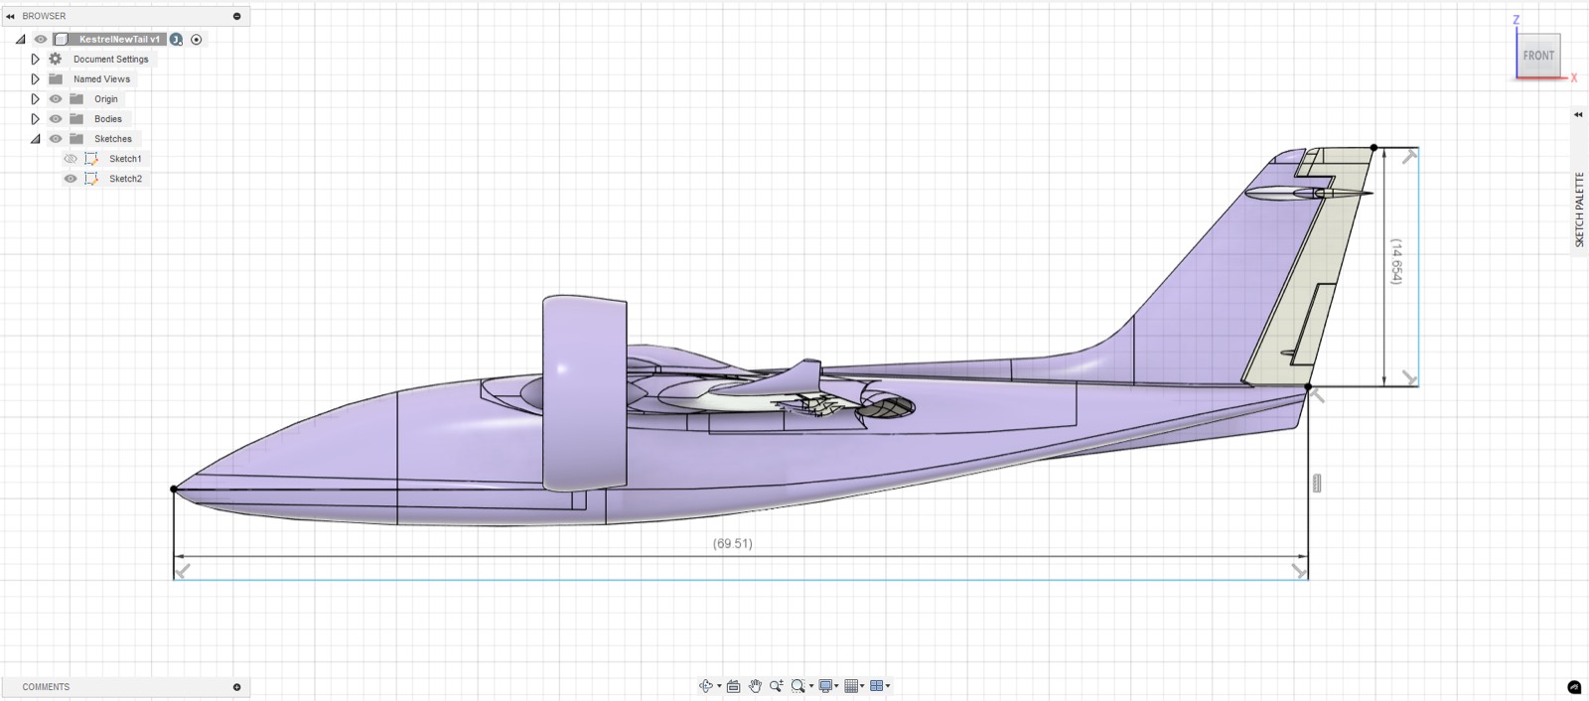Click the Zoom Window tool
Image resolution: width=1589 pixels, height=701 pixels.
click(x=797, y=686)
